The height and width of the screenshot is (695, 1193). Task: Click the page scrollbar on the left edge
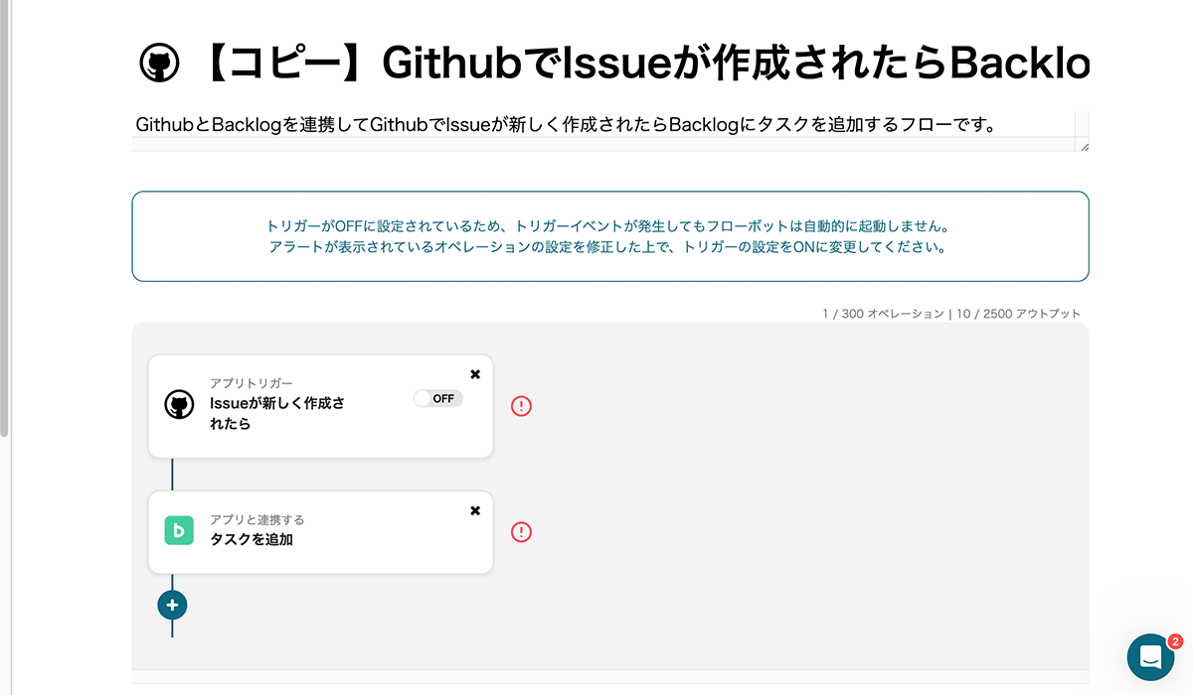(x=5, y=218)
